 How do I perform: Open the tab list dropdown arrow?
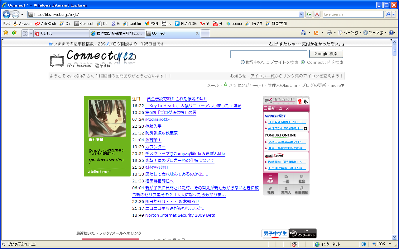tap(31, 33)
